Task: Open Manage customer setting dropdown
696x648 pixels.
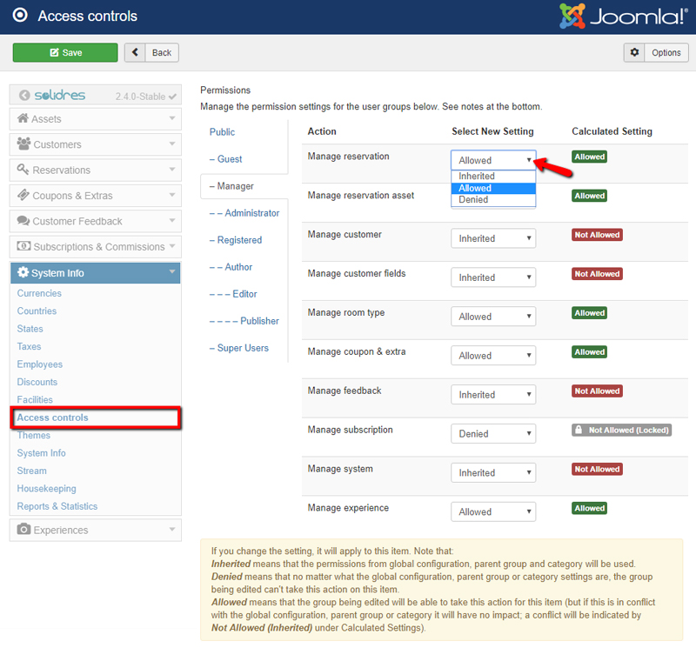Action: [x=493, y=238]
